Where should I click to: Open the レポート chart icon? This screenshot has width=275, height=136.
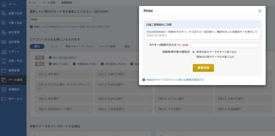(x=4, y=51)
